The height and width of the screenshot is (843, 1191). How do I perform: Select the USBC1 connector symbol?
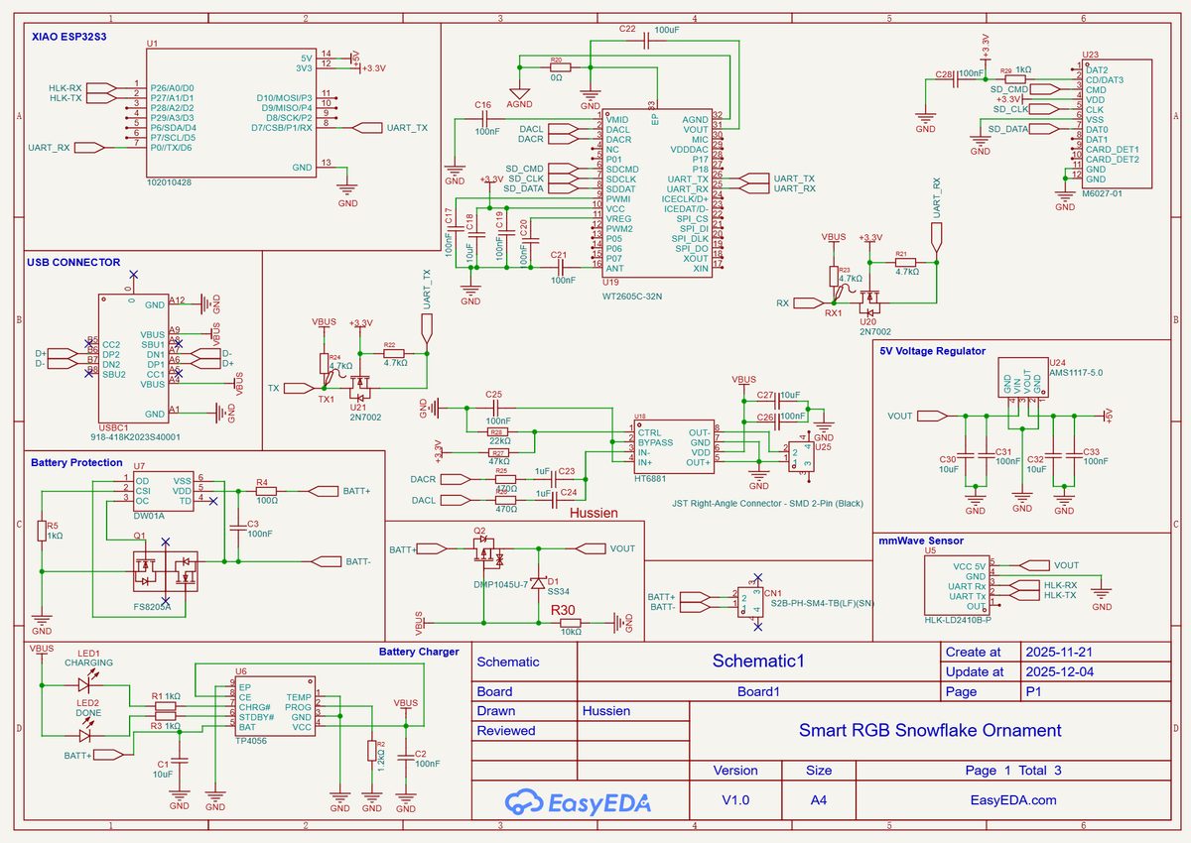(135, 359)
